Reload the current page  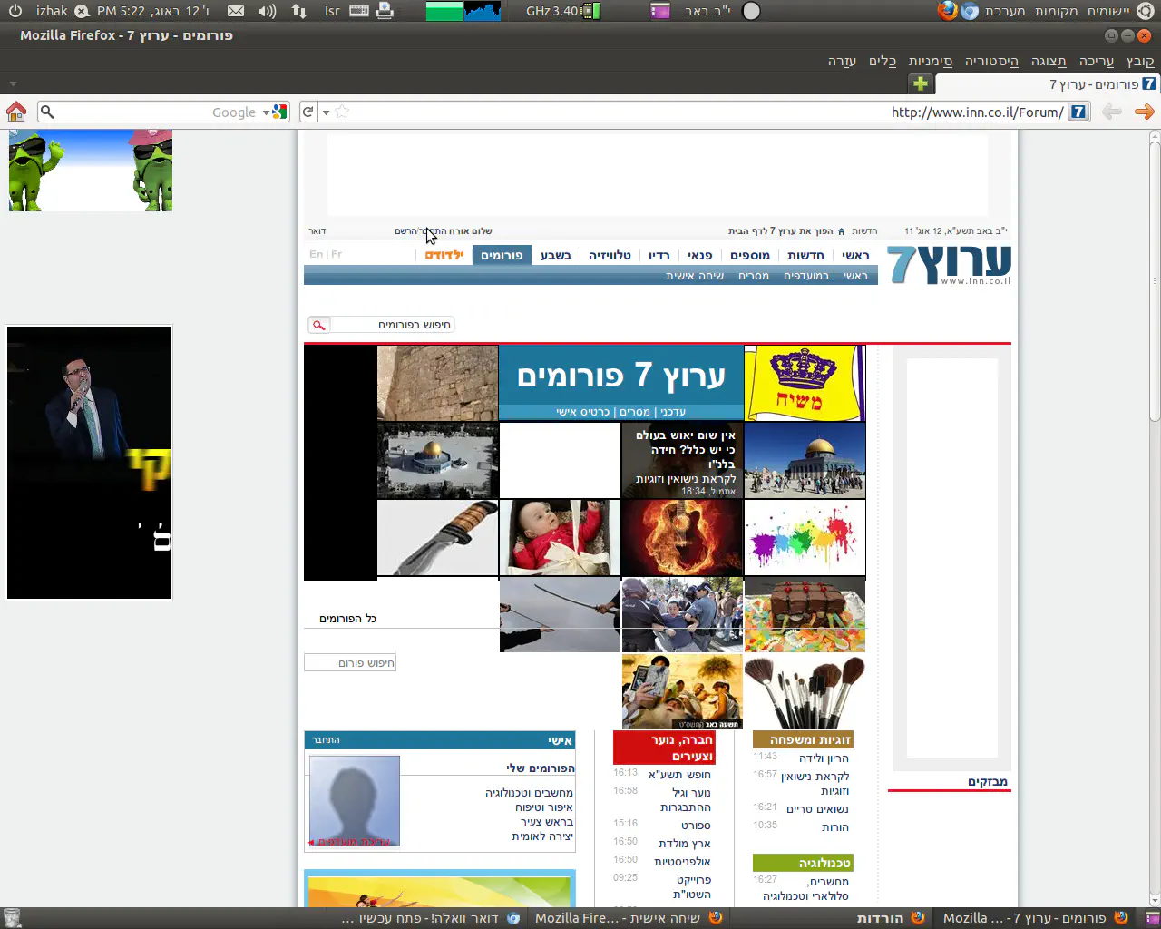click(308, 112)
